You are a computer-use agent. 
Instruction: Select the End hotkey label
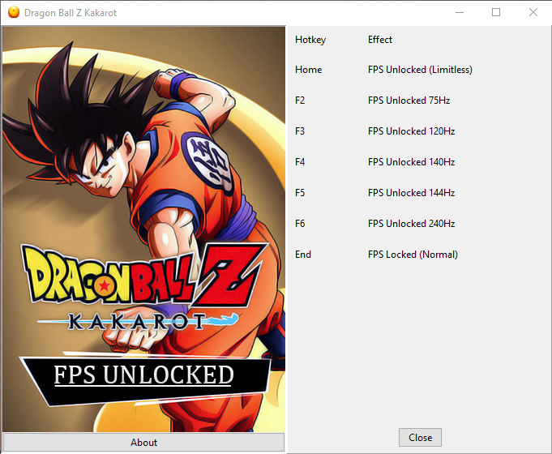click(303, 255)
